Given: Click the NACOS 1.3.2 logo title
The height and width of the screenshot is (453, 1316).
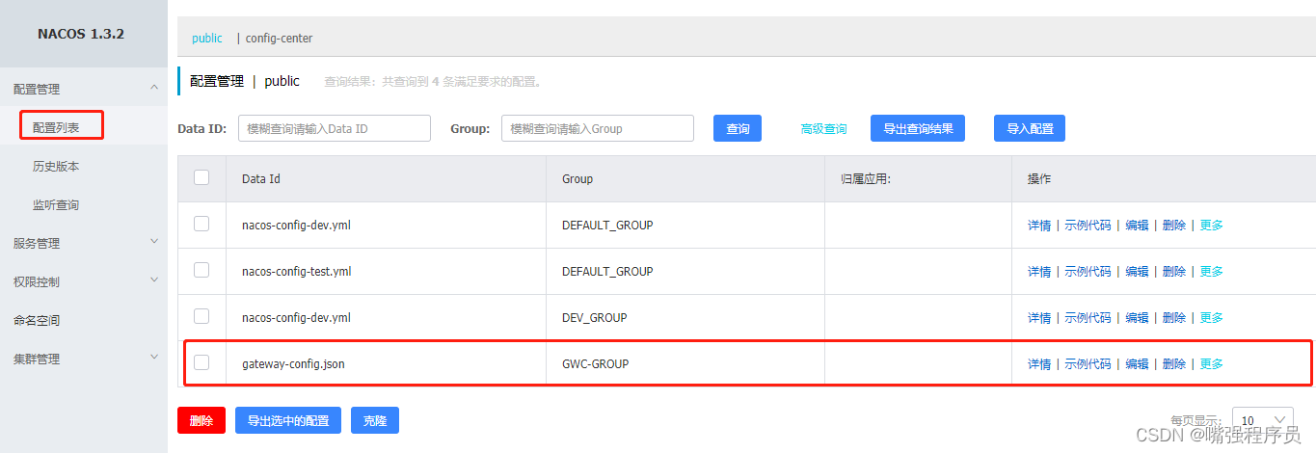Looking at the screenshot, I should (81, 34).
